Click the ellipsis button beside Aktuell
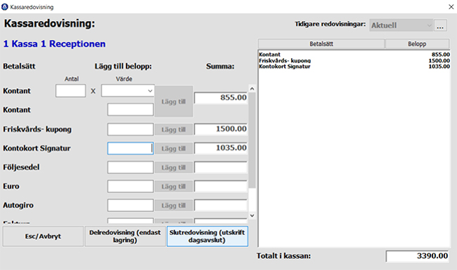The height and width of the screenshot is (270, 457). click(440, 25)
